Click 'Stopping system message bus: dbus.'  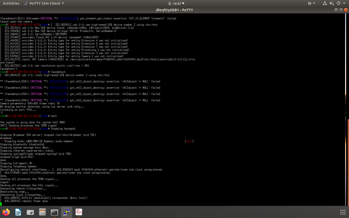coord(25,148)
